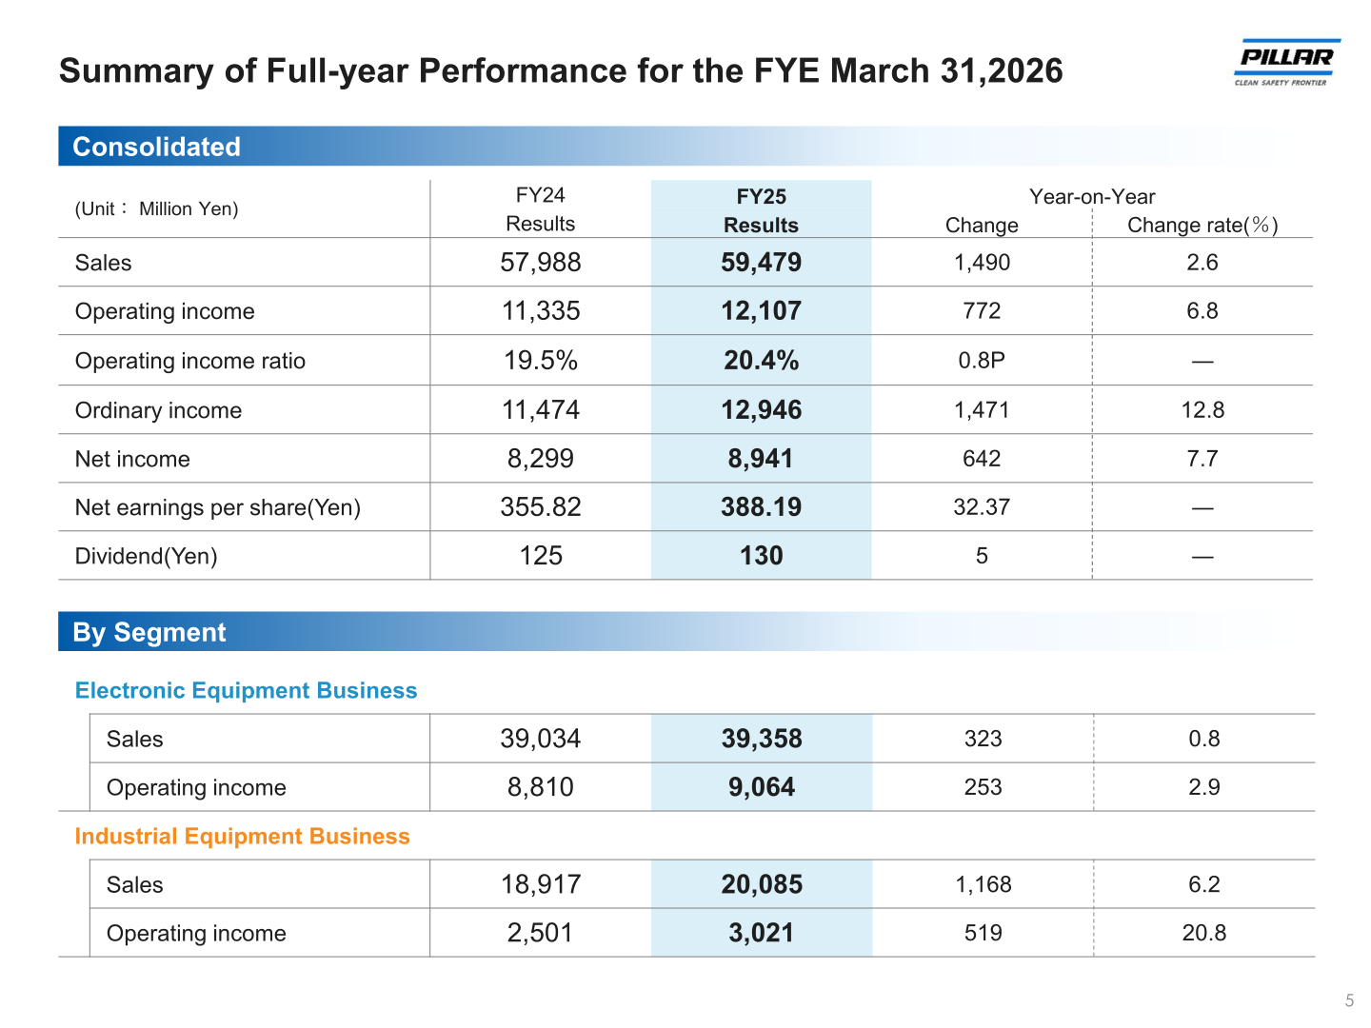
Task: Click the 19.5% ratio value
Action: point(541,361)
